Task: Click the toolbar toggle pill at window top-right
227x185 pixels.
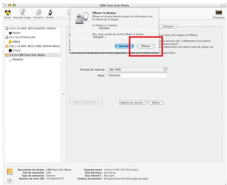Action: click(222, 5)
